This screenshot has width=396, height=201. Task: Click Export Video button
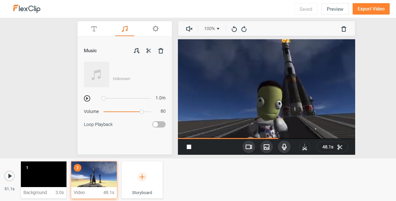tap(371, 9)
